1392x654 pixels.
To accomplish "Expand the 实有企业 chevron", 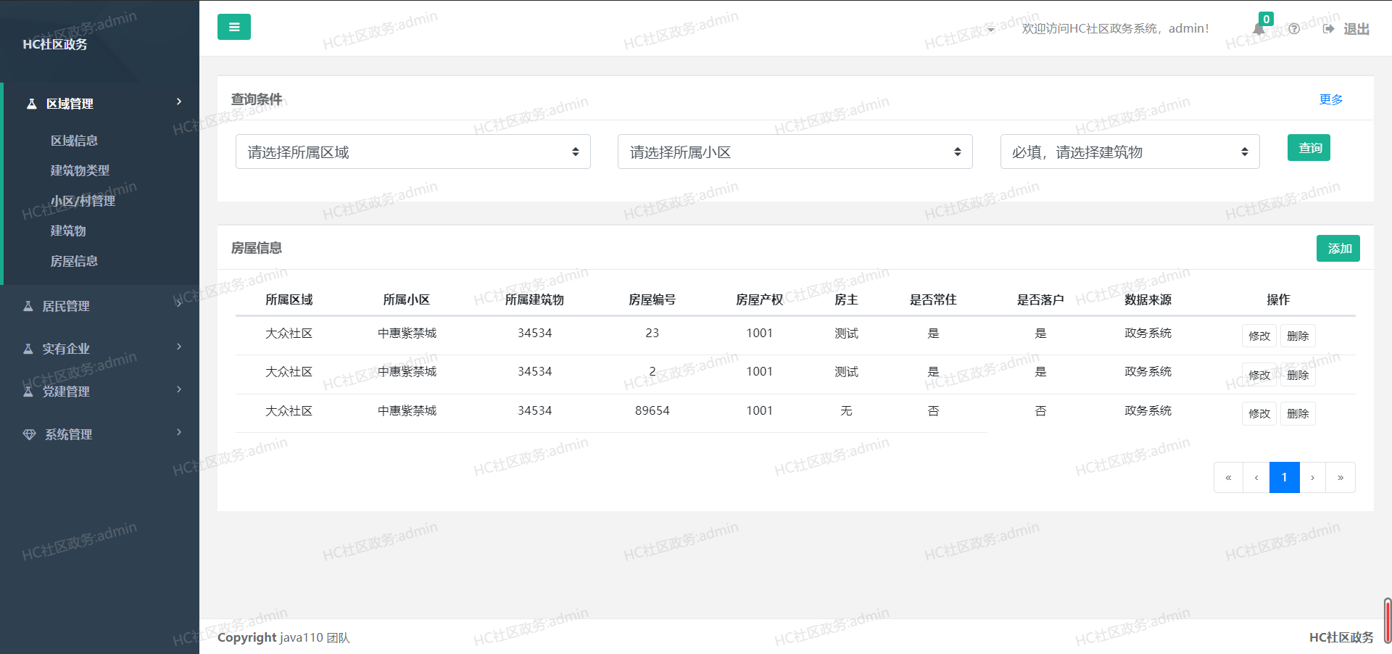I will (178, 347).
